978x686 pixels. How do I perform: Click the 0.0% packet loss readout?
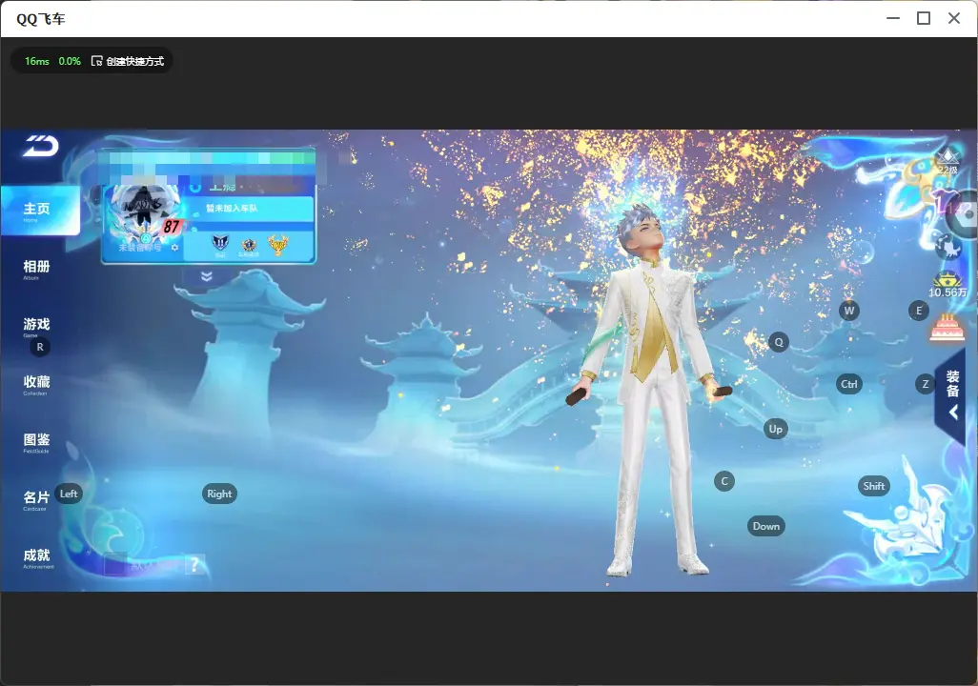pos(70,61)
